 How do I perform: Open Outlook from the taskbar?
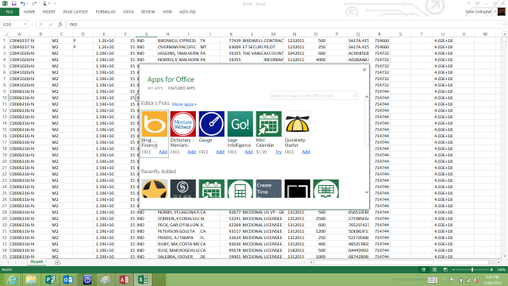[x=68, y=280]
